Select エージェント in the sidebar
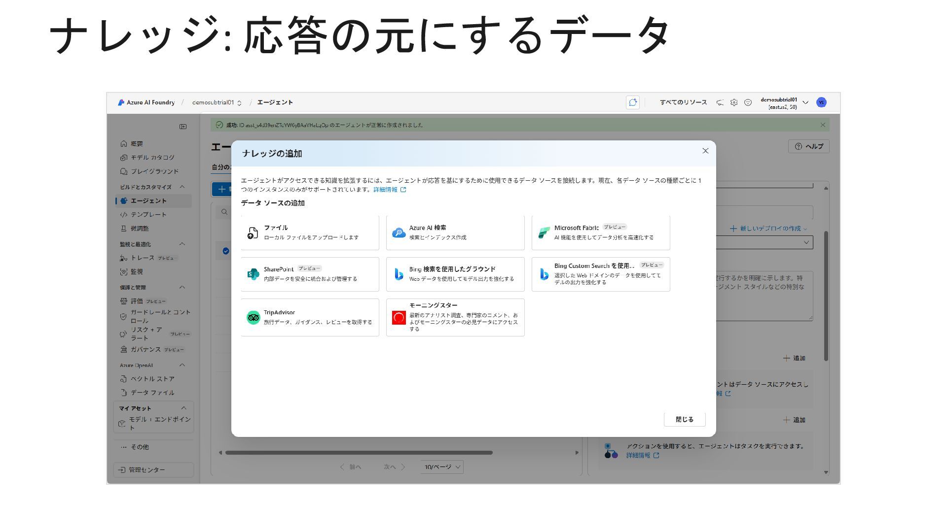The height and width of the screenshot is (532, 947). [153, 201]
